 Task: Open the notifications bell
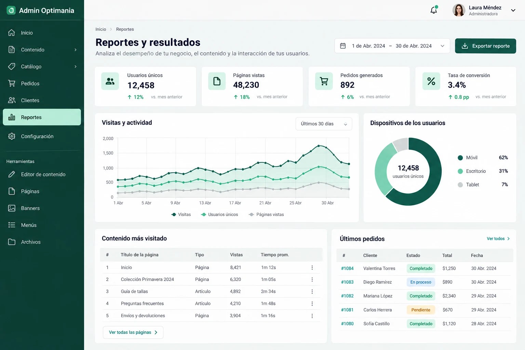(434, 10)
